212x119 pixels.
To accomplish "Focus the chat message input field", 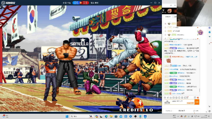I will (x=182, y=102).
